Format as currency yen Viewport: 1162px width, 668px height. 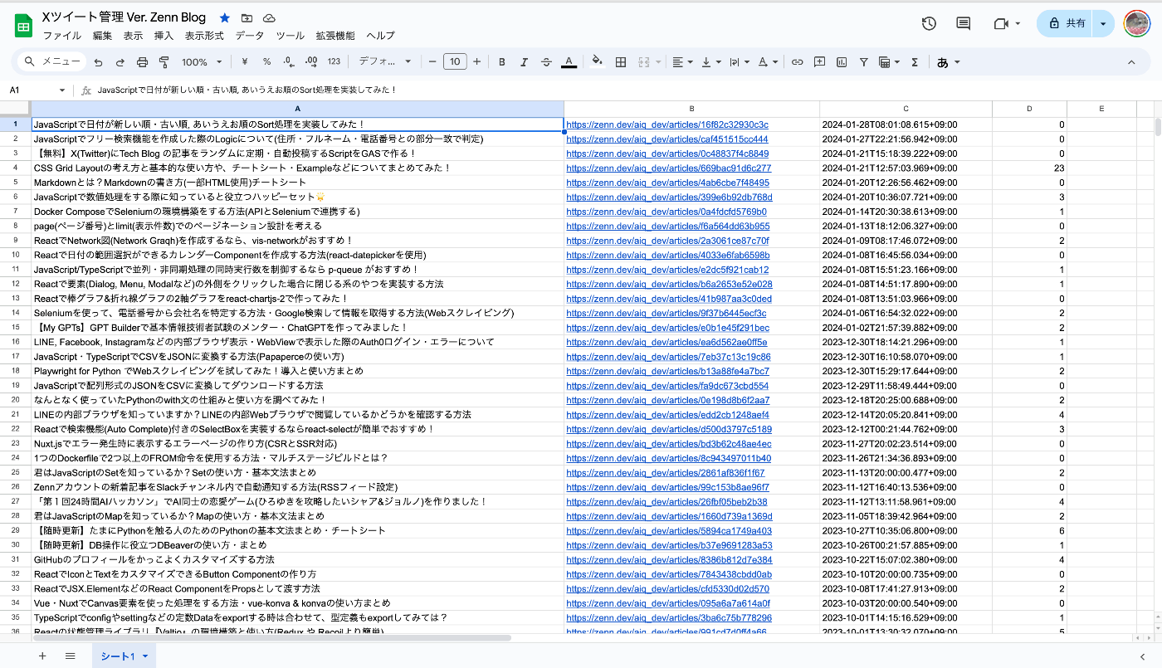245,62
